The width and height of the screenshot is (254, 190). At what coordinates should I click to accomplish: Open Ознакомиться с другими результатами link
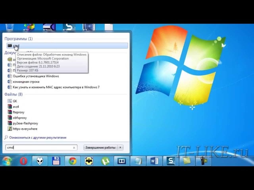tap(38, 137)
